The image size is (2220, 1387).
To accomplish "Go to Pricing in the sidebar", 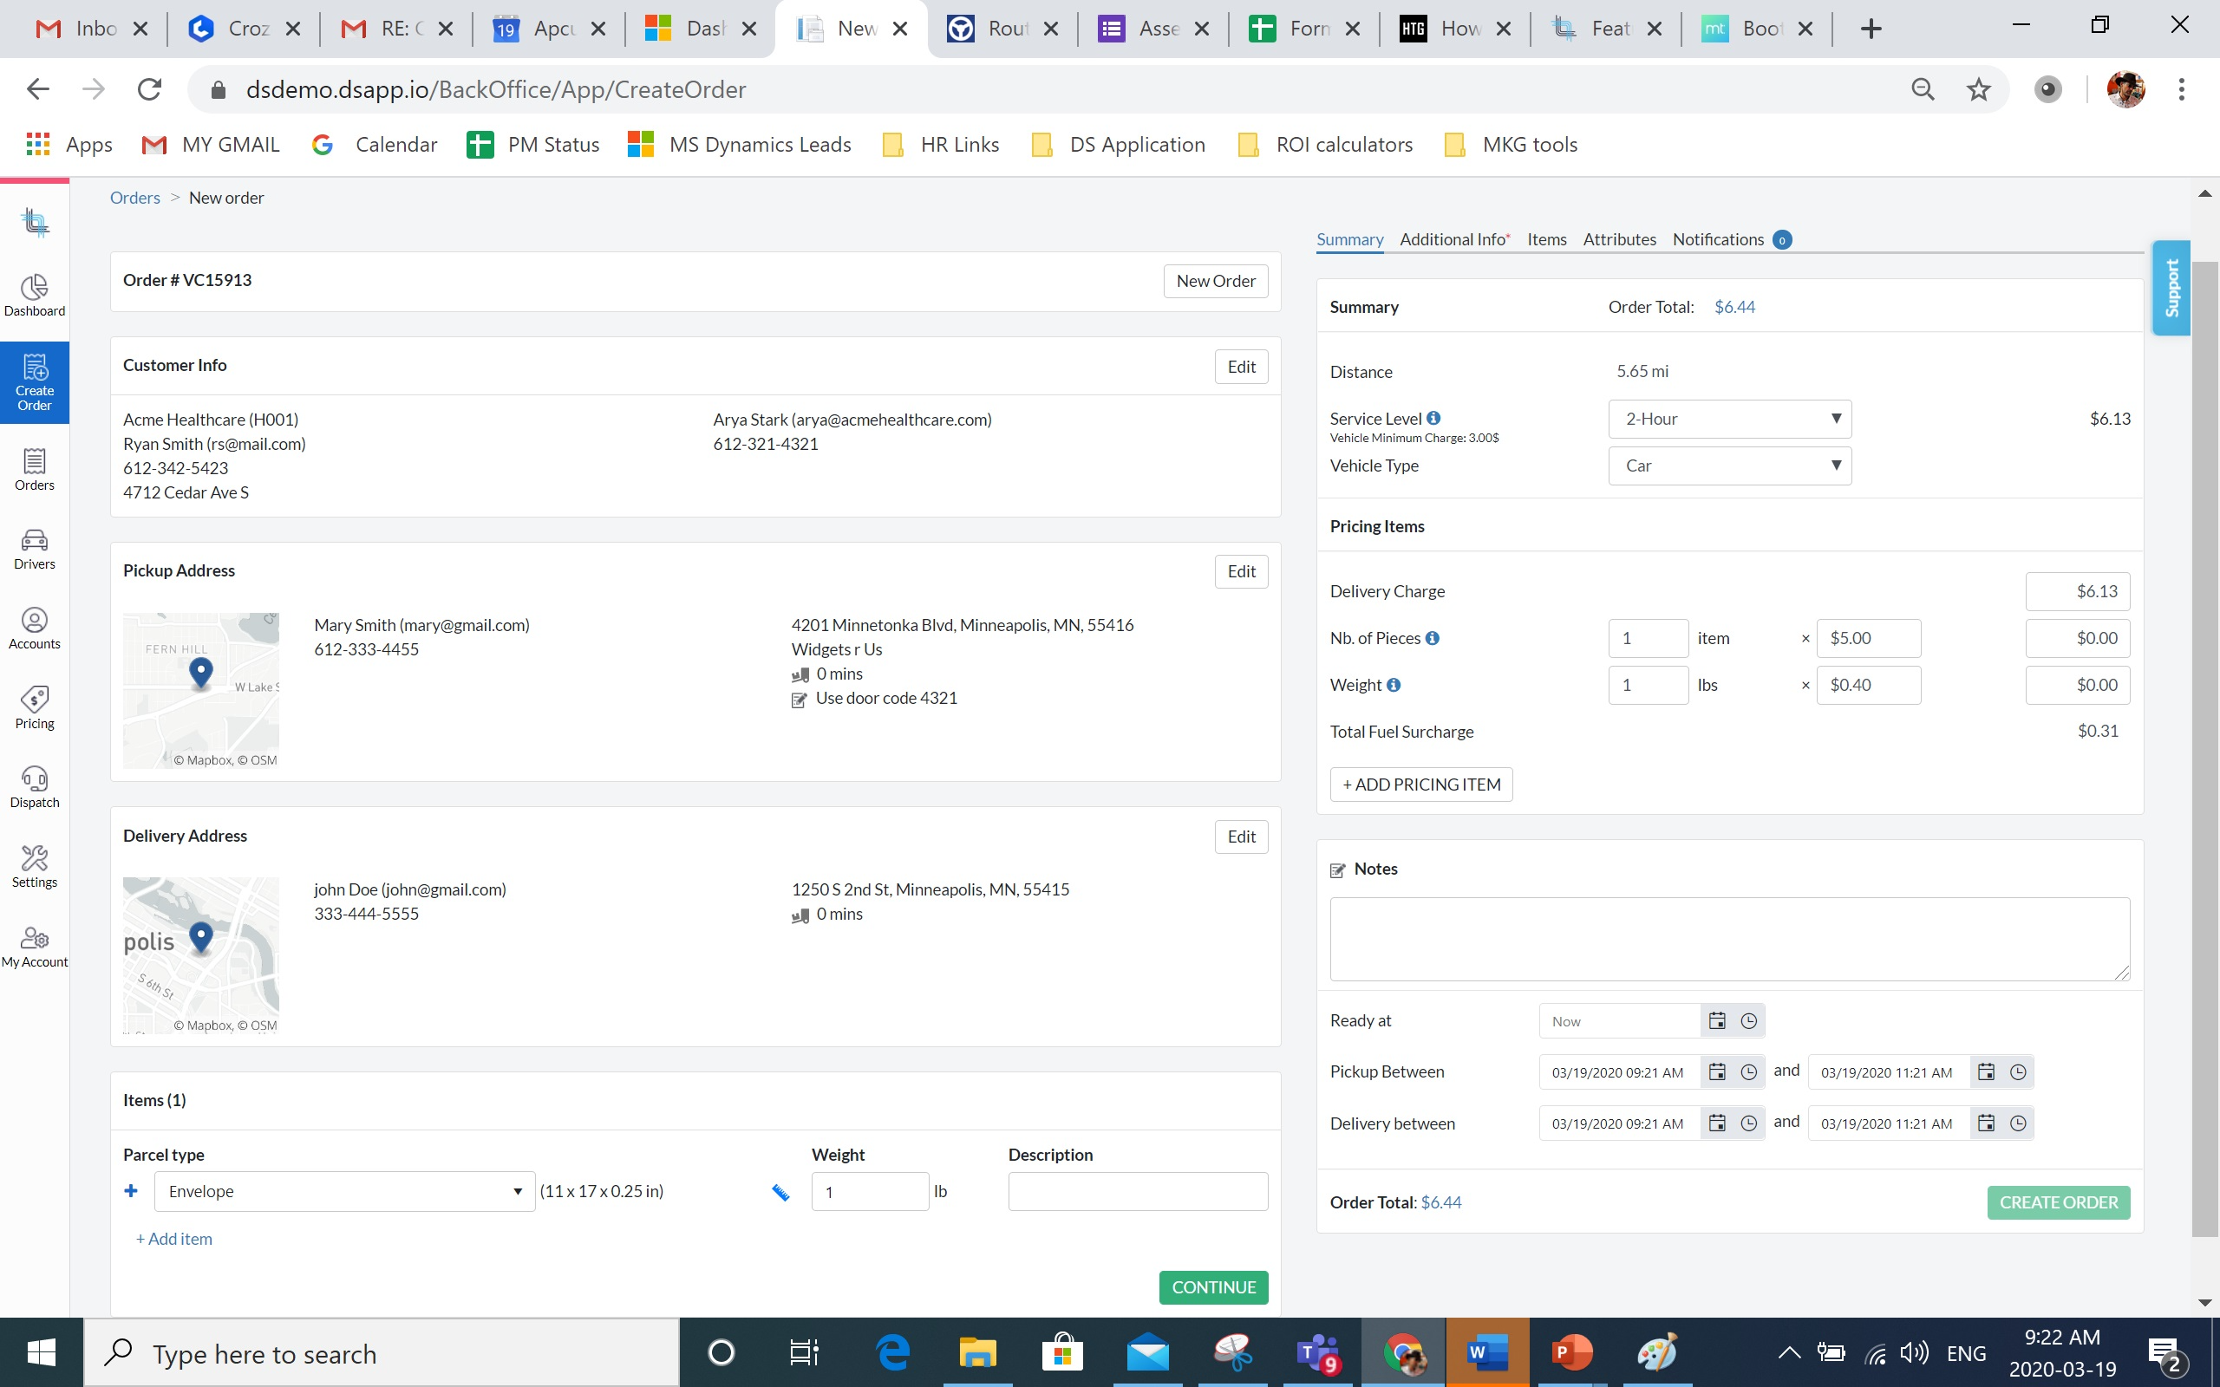I will pyautogui.click(x=34, y=708).
